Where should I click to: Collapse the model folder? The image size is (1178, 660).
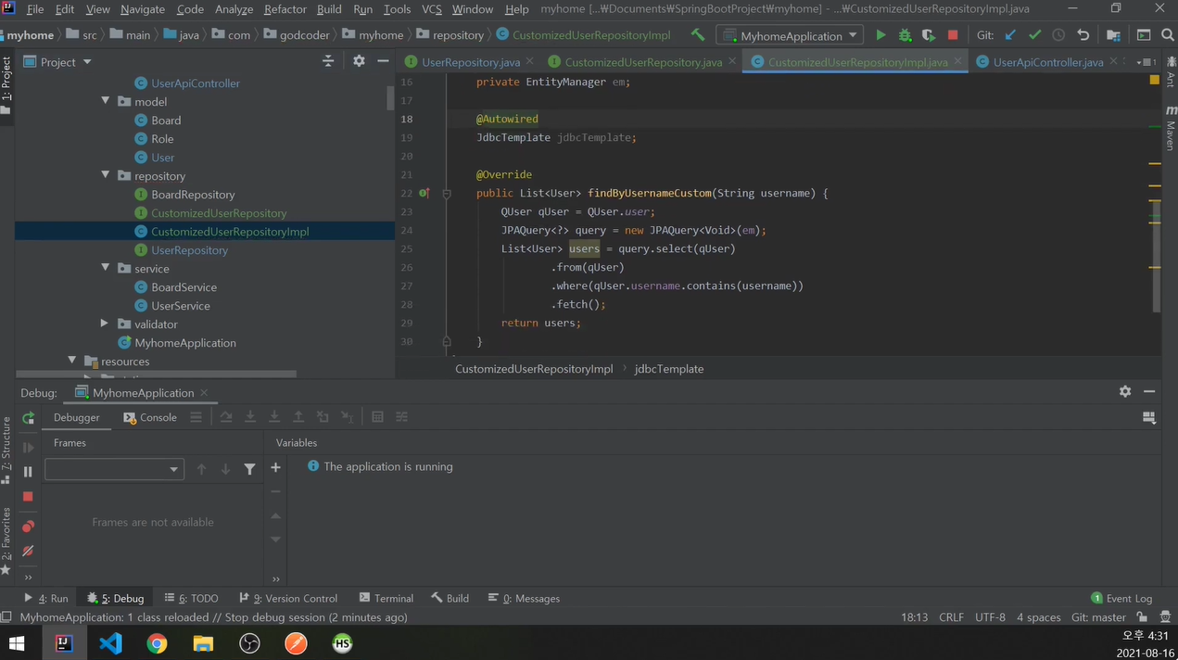106,101
